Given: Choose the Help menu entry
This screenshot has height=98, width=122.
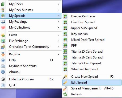Looking at the screenshot, I should pyautogui.click(x=31, y=60).
